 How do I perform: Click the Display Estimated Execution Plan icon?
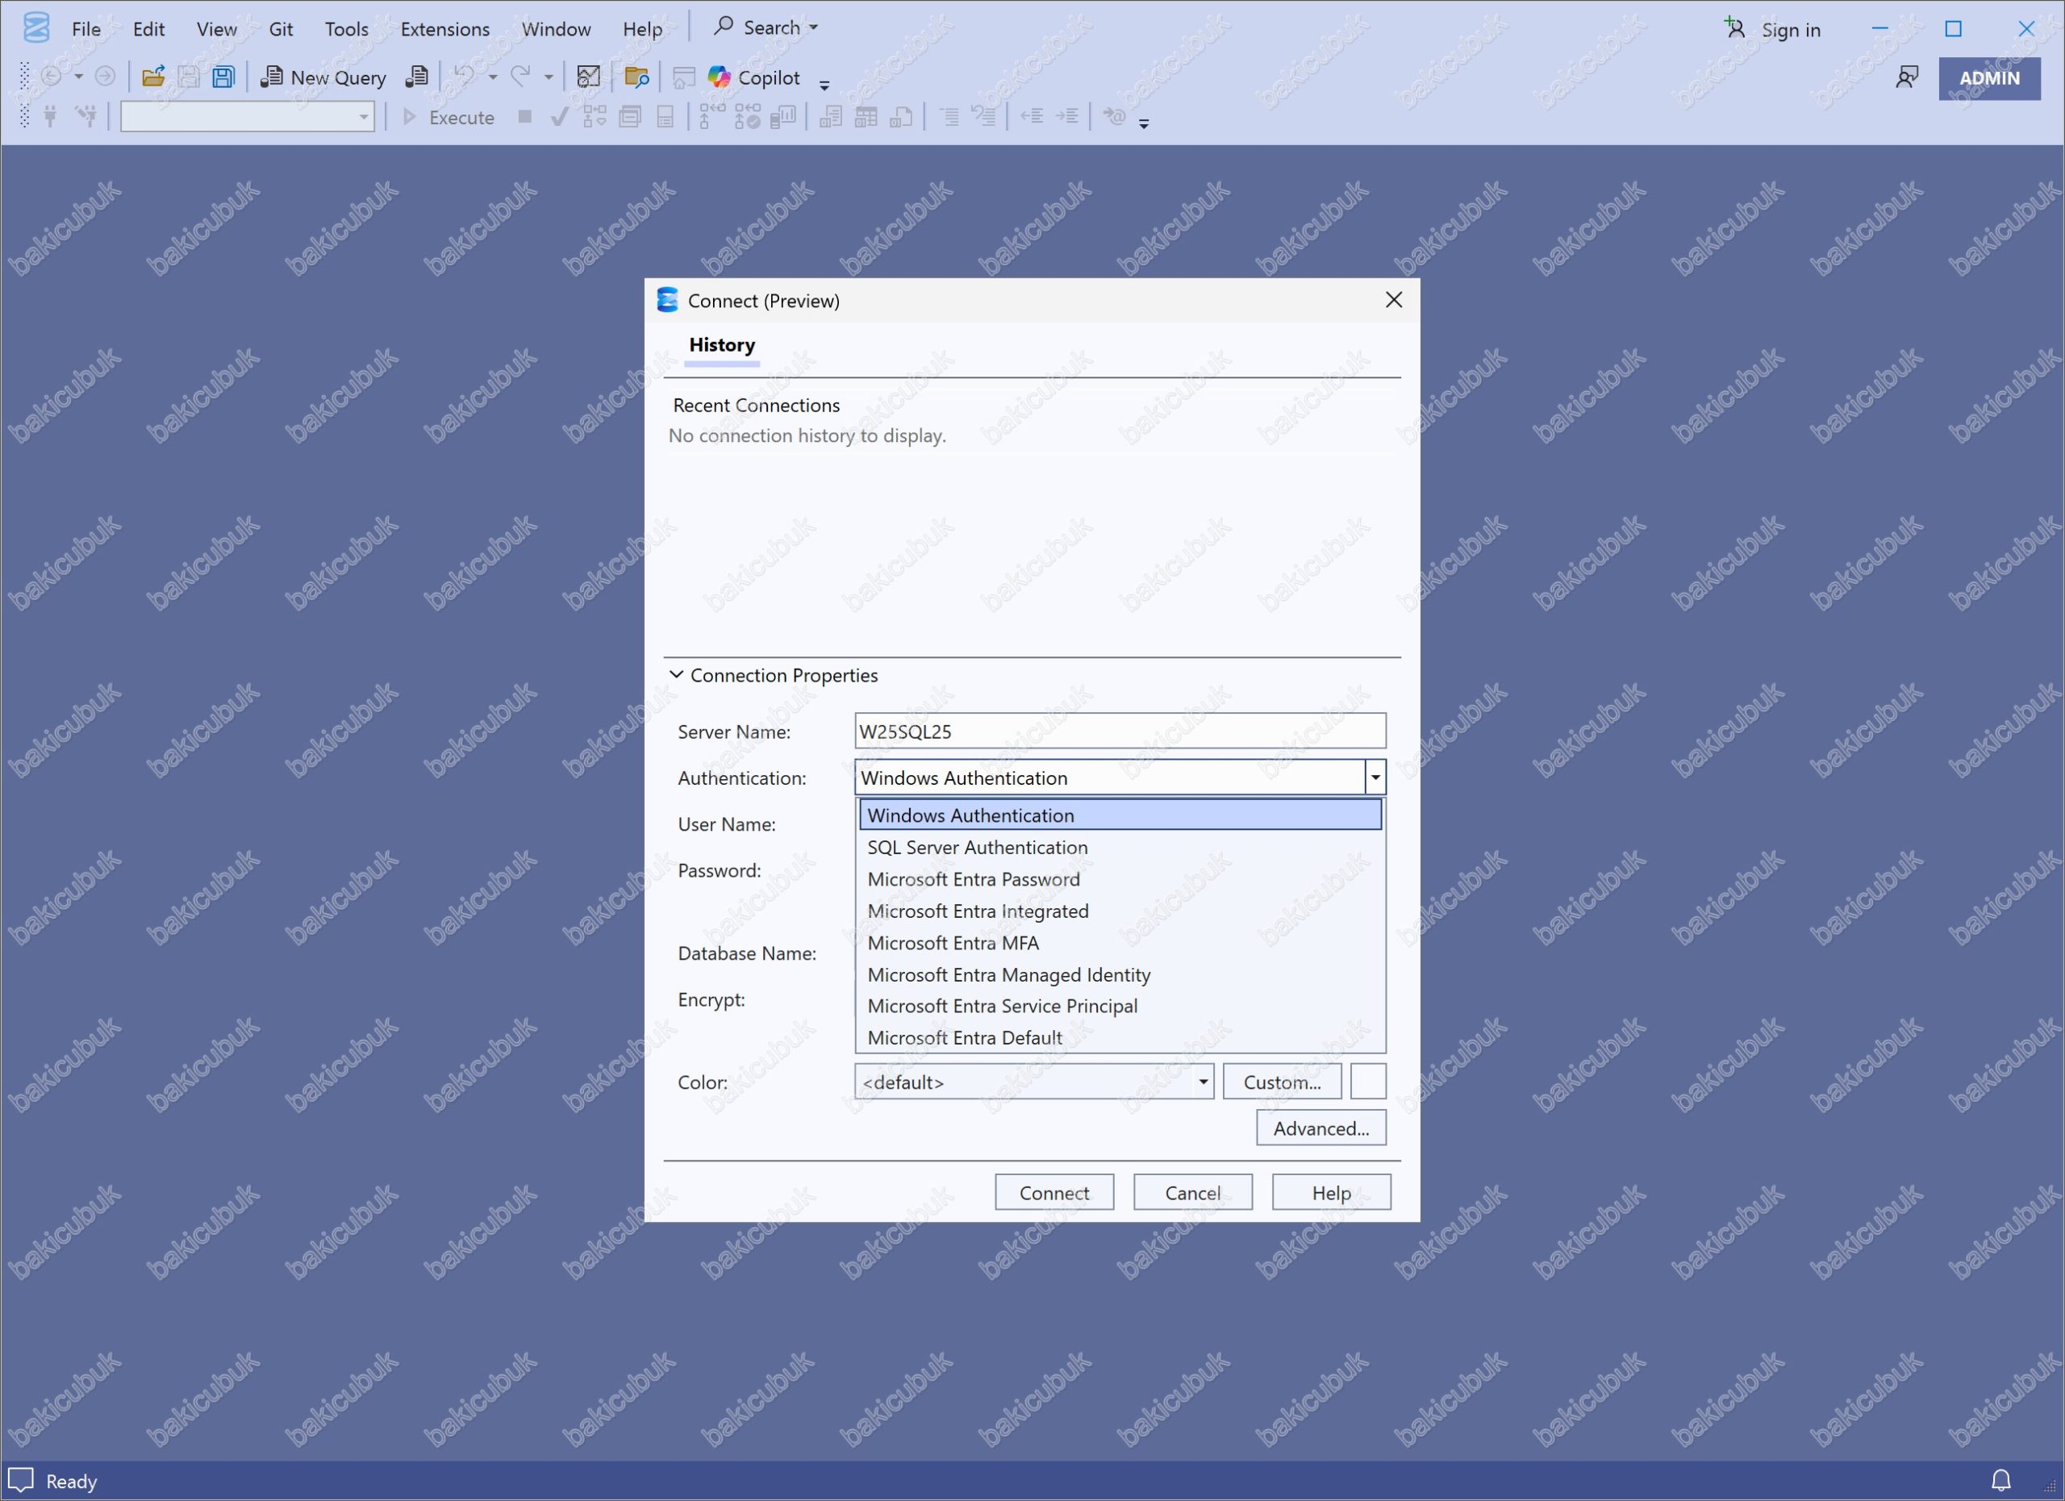(x=594, y=116)
